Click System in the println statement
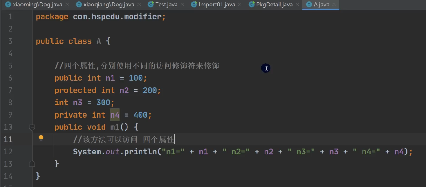Image resolution: width=426 pixels, height=187 pixels. point(87,152)
